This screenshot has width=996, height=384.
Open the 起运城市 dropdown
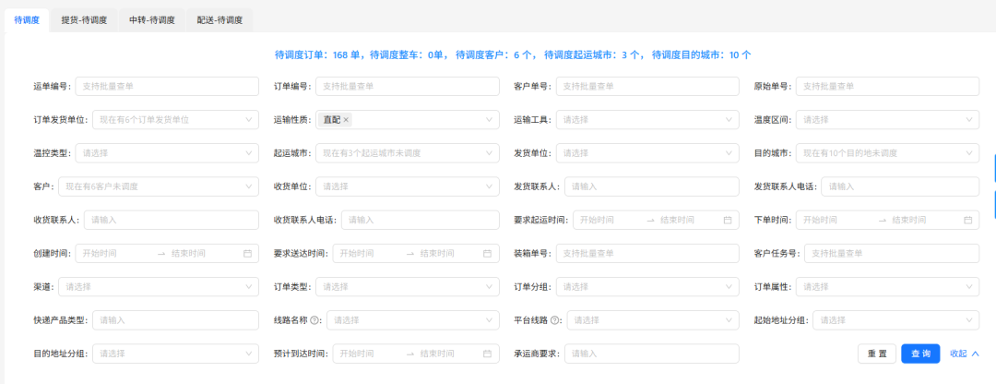pyautogui.click(x=408, y=153)
